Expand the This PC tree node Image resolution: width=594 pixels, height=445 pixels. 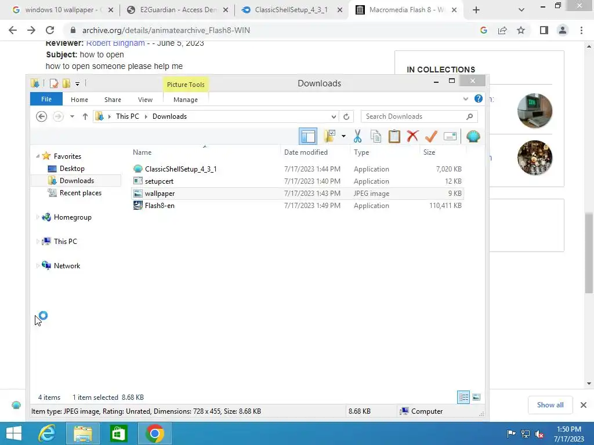pos(38,242)
